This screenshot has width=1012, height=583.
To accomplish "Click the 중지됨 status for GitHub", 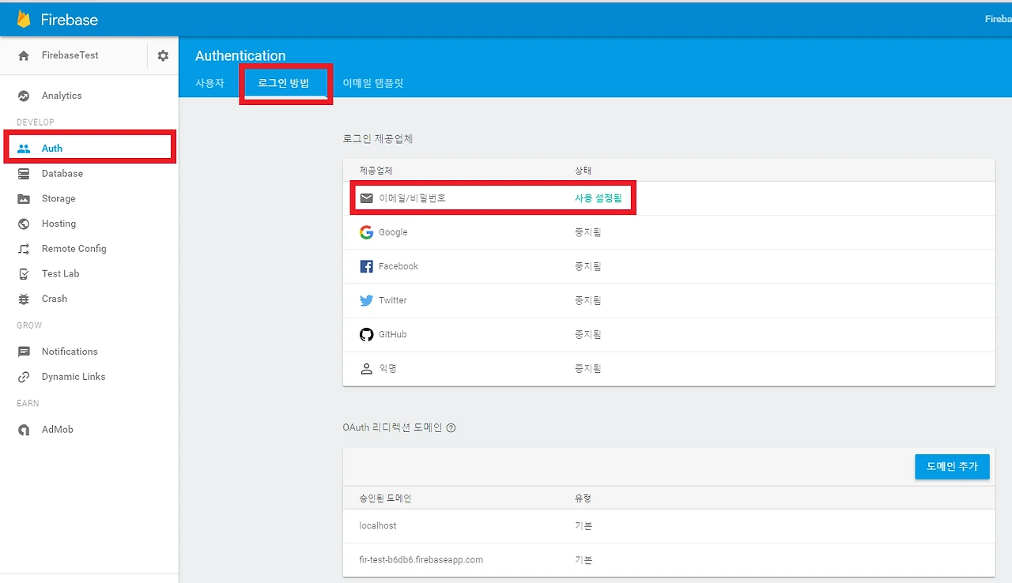I will click(588, 334).
